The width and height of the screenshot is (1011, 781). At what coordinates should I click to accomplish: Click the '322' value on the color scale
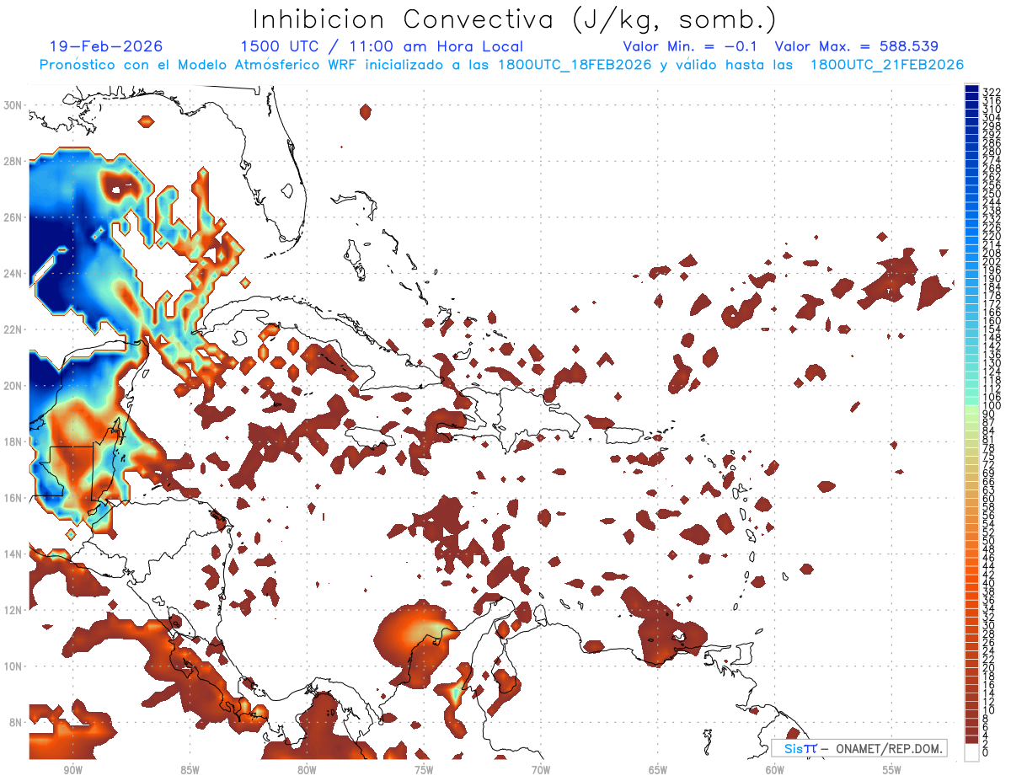click(x=992, y=92)
